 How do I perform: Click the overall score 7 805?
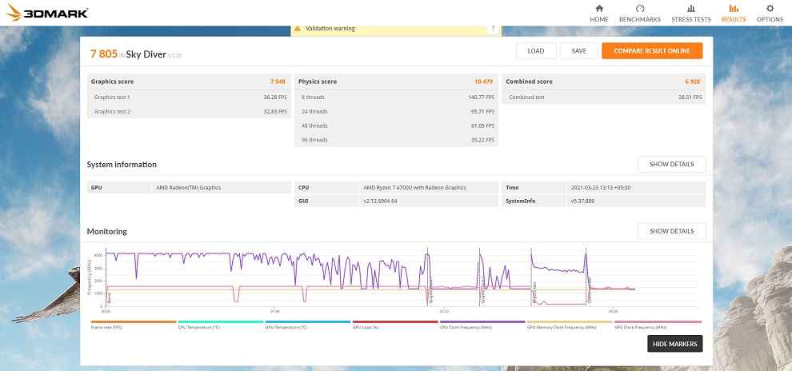tap(103, 54)
